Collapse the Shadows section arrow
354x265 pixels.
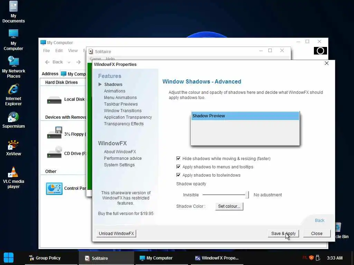tap(100, 84)
